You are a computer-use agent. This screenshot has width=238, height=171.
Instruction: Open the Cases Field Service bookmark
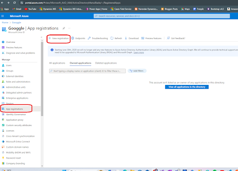[x=121, y=9]
